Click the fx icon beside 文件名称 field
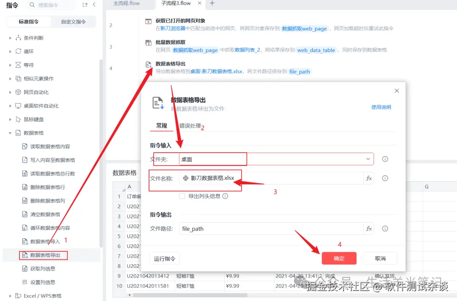457x301 pixels. coord(369,178)
